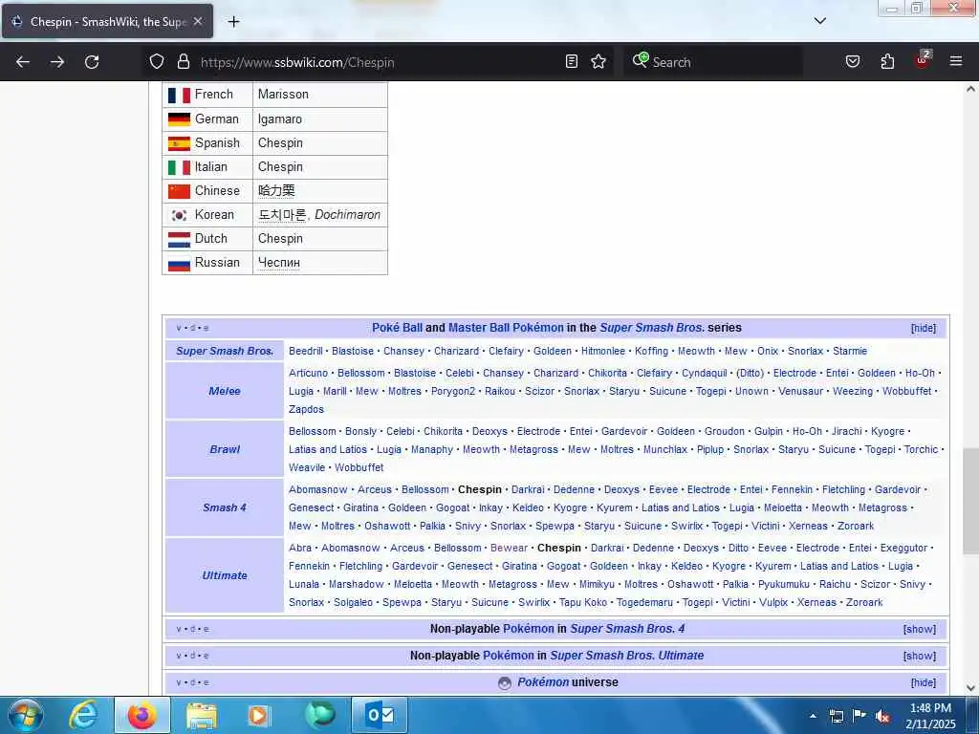
Task: View site security padlock info
Action: click(183, 61)
